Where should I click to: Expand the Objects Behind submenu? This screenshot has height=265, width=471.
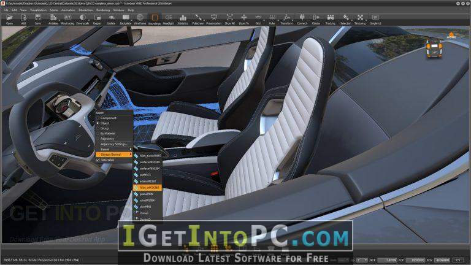114,155
